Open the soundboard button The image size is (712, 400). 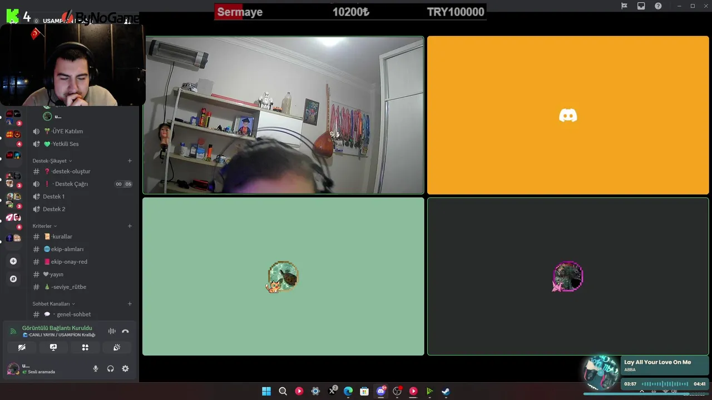(x=117, y=347)
